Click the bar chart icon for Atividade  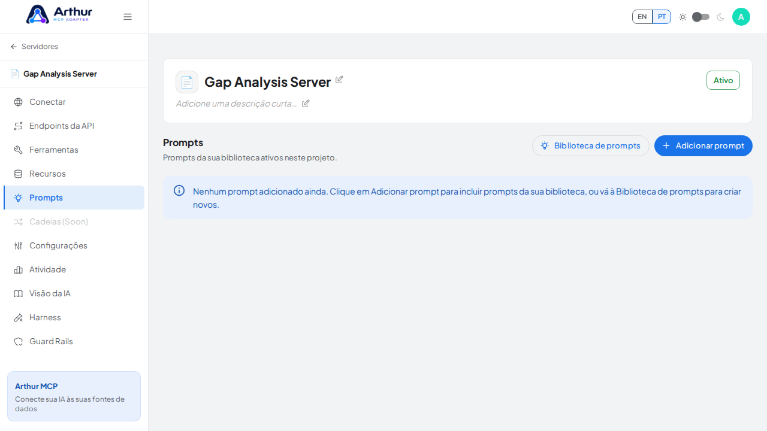[x=19, y=269]
